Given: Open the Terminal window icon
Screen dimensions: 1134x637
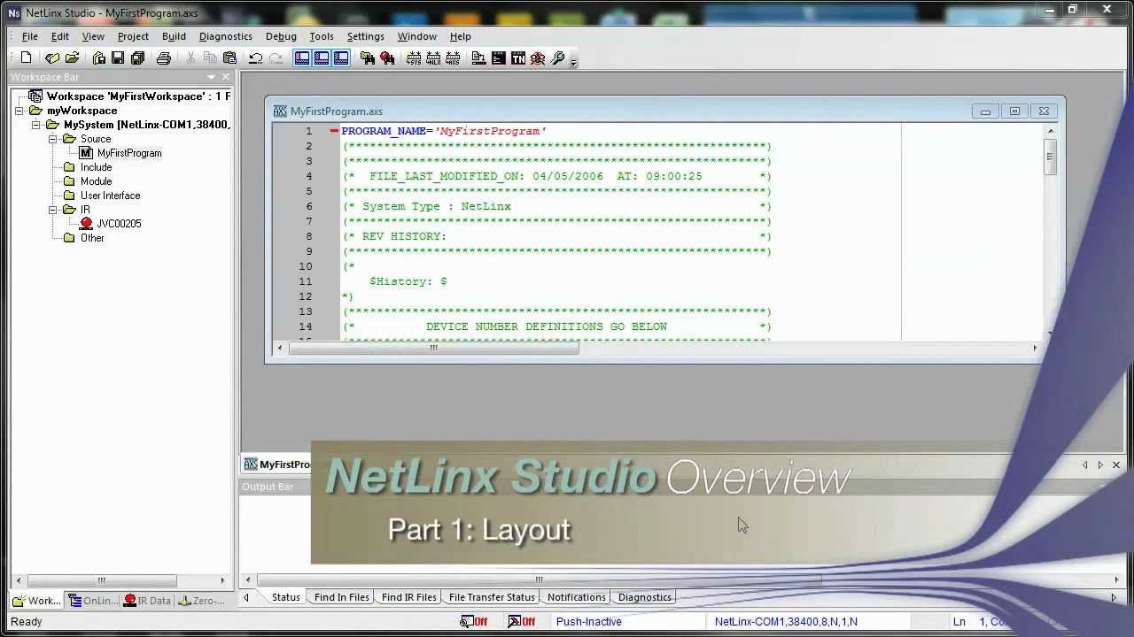Looking at the screenshot, I should pyautogui.click(x=499, y=58).
